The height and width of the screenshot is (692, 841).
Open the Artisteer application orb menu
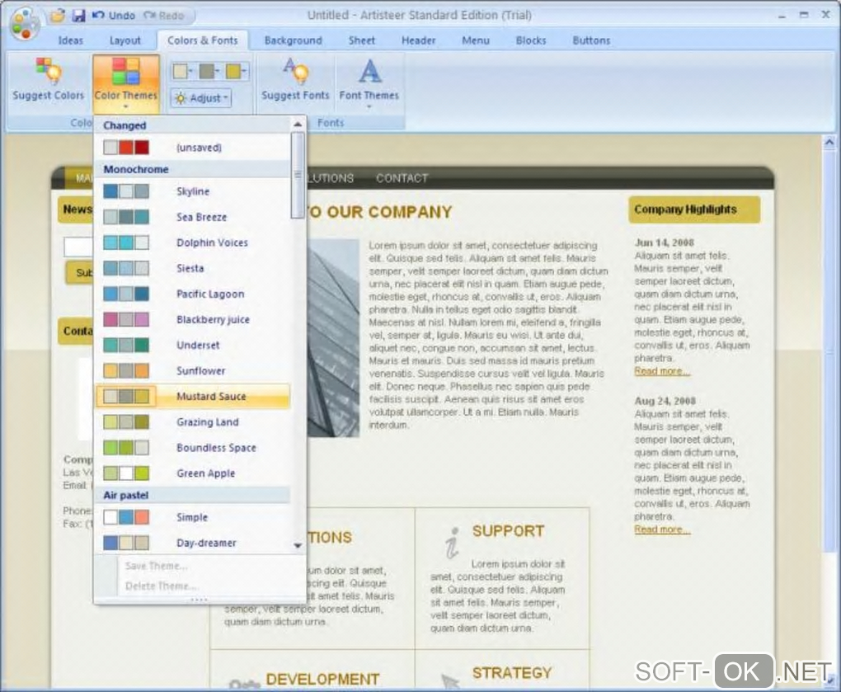click(x=25, y=24)
